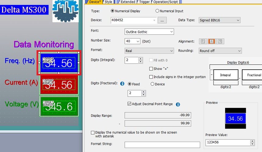262x152 pixels.
Task: Uncheck Adjust Decimal Point Range
Action: click(x=129, y=104)
